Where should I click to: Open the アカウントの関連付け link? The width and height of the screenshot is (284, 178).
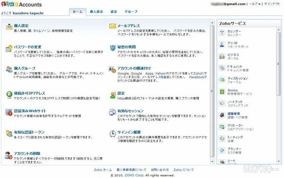pyautogui.click(x=134, y=68)
